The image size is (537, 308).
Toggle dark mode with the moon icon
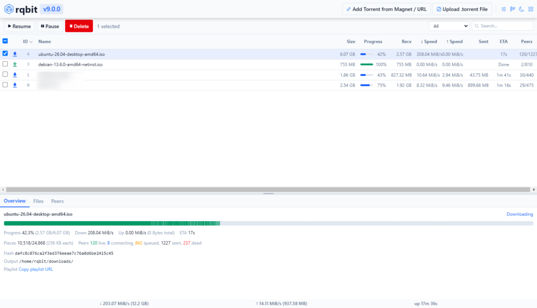tap(522, 9)
